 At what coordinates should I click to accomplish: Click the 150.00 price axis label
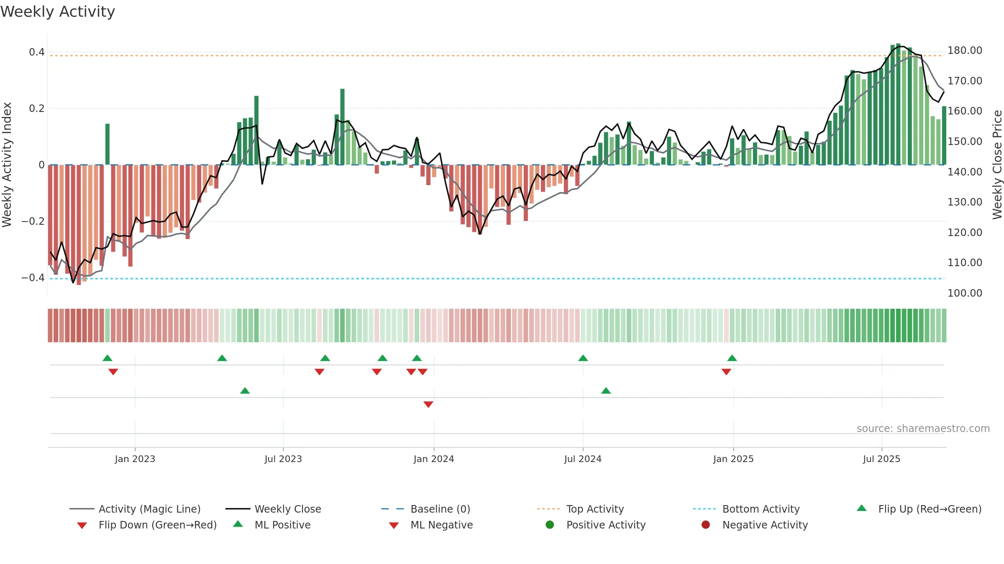[x=965, y=142]
